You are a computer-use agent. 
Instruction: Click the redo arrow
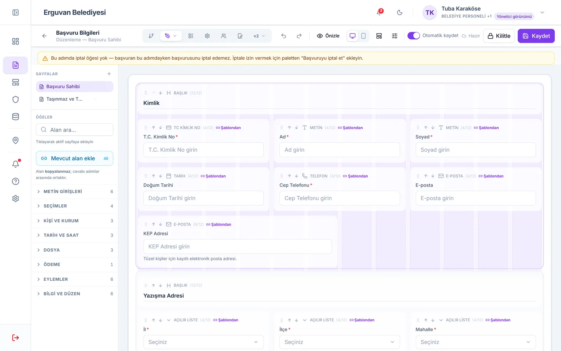299,36
